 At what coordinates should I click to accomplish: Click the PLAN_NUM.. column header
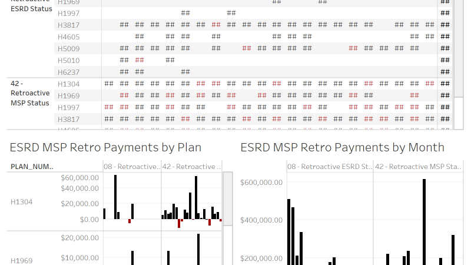coord(32,167)
